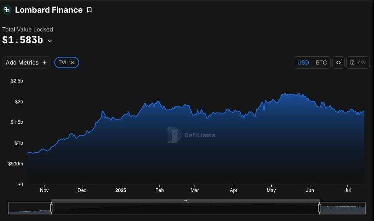Remove the TVL metric chip
Image resolution: width=374 pixels, height=221 pixels.
pyautogui.click(x=72, y=63)
